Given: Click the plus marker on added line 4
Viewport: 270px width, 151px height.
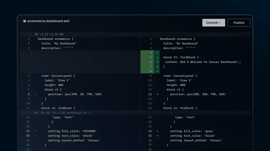Looking at the screenshot, I should point(157,53).
